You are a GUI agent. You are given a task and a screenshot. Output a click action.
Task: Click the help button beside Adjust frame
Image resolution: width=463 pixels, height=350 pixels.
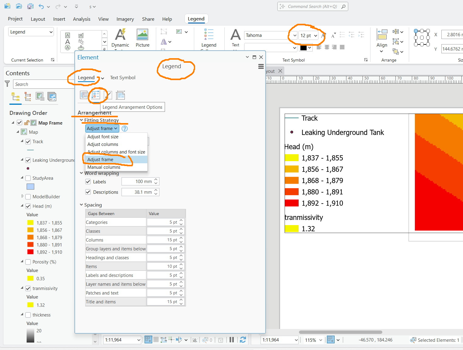[125, 128]
